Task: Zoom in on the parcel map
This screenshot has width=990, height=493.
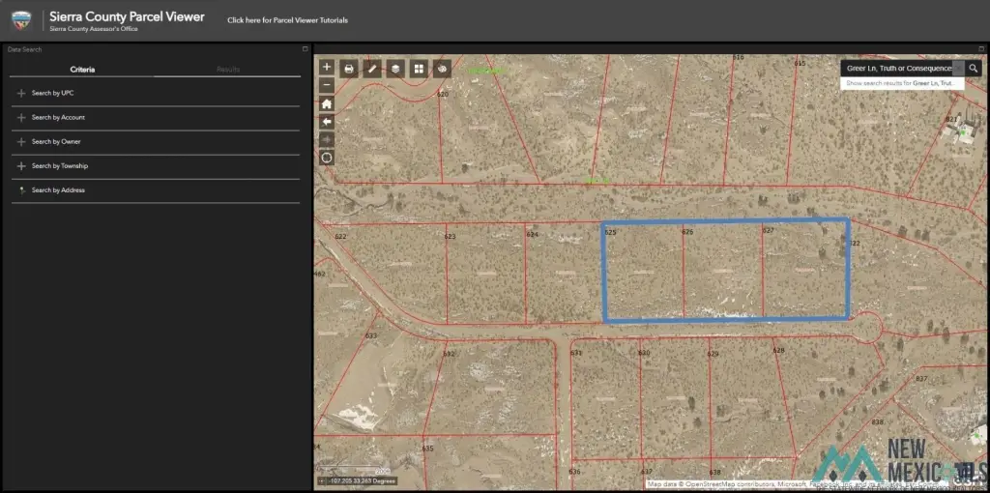Action: [x=327, y=68]
